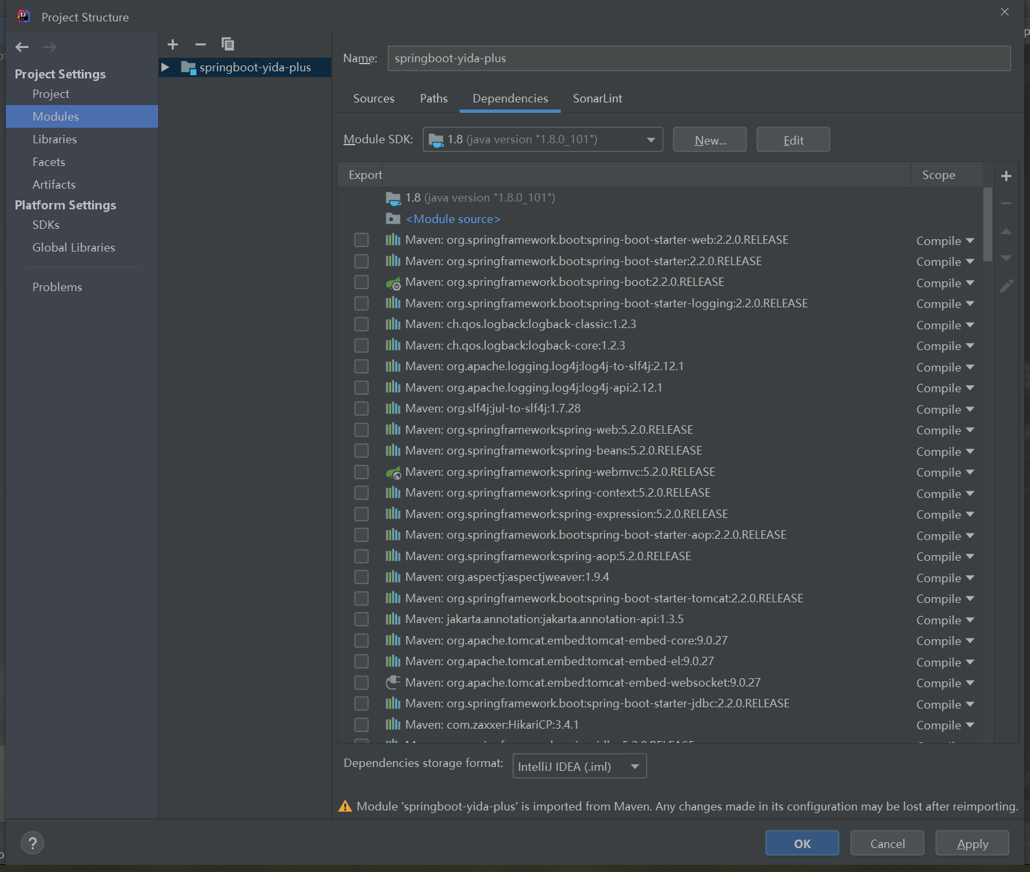1030x872 pixels.
Task: Tick export for spring-beans:5.2.0.RELEASE
Action: [362, 451]
